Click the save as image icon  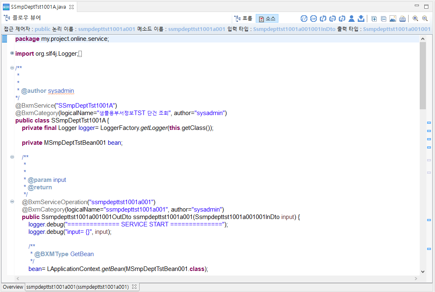tap(392, 19)
